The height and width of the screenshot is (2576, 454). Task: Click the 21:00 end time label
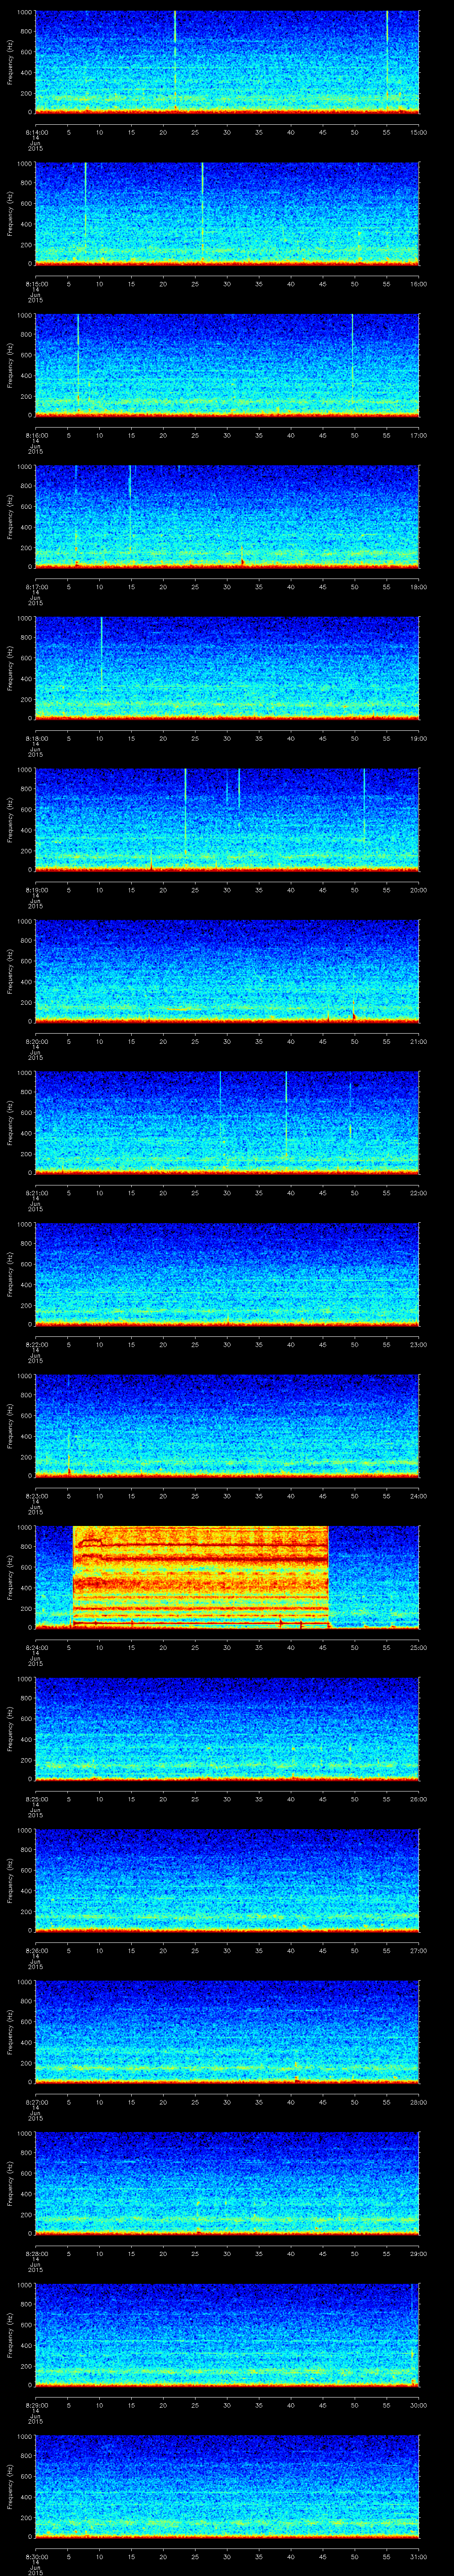pyautogui.click(x=418, y=1041)
